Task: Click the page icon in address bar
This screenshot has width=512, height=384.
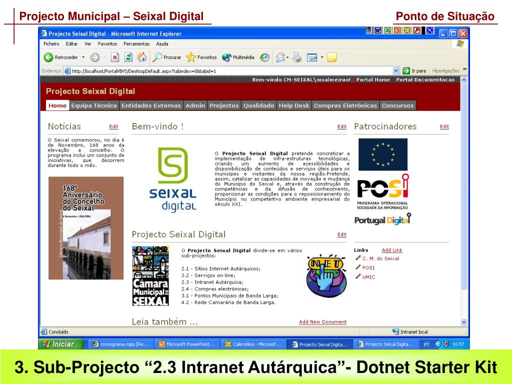Action: point(67,71)
